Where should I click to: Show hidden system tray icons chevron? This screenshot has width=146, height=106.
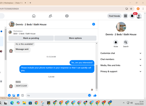click(x=124, y=103)
